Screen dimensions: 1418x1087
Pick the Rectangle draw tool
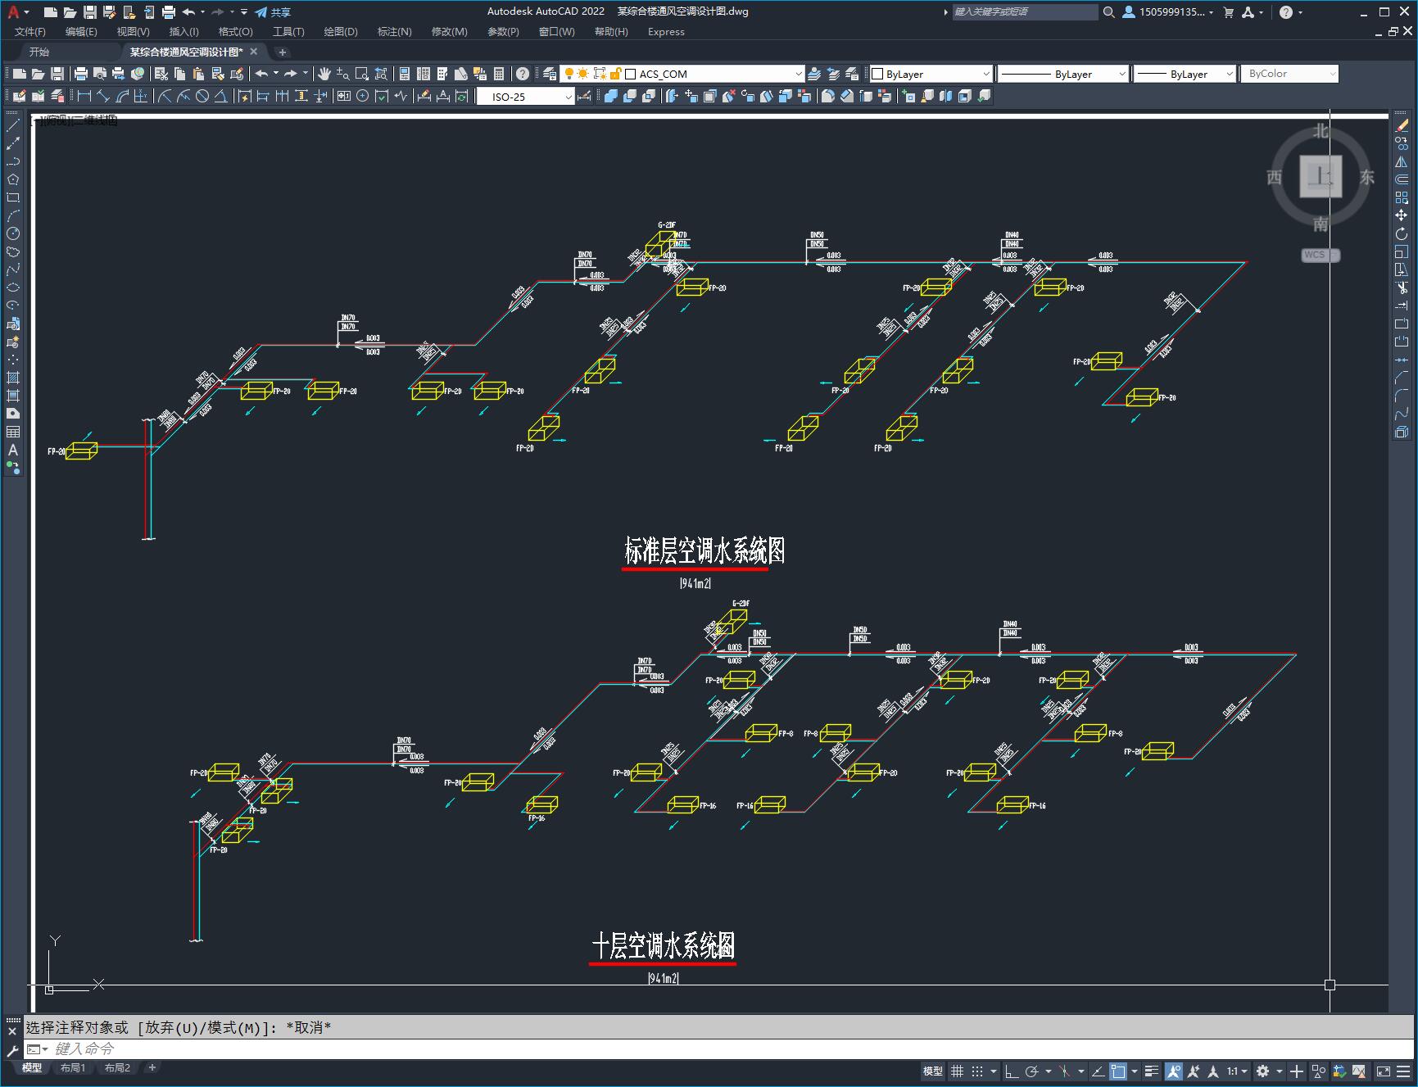13,197
